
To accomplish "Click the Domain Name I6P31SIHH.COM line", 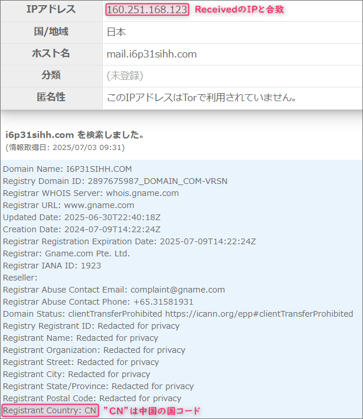I will pos(67,169).
